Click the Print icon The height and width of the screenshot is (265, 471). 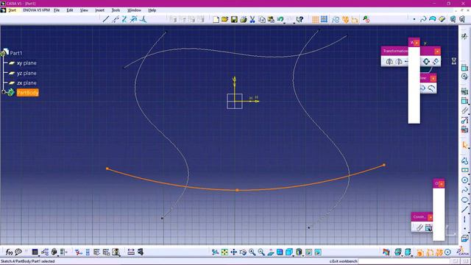244,20
